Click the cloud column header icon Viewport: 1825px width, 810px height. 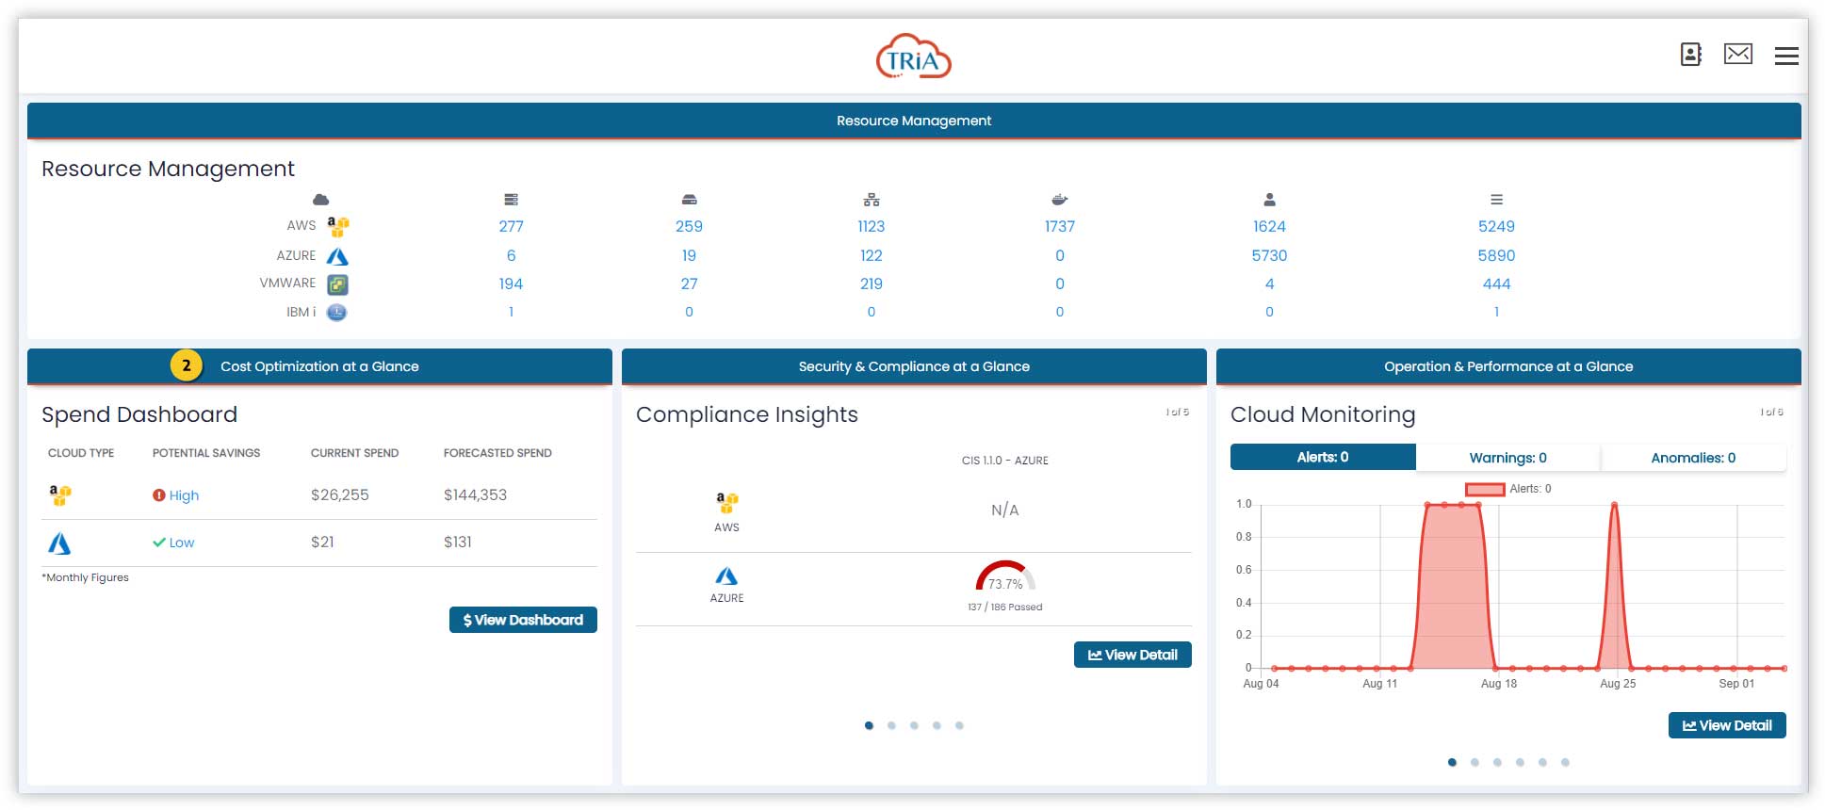[321, 200]
